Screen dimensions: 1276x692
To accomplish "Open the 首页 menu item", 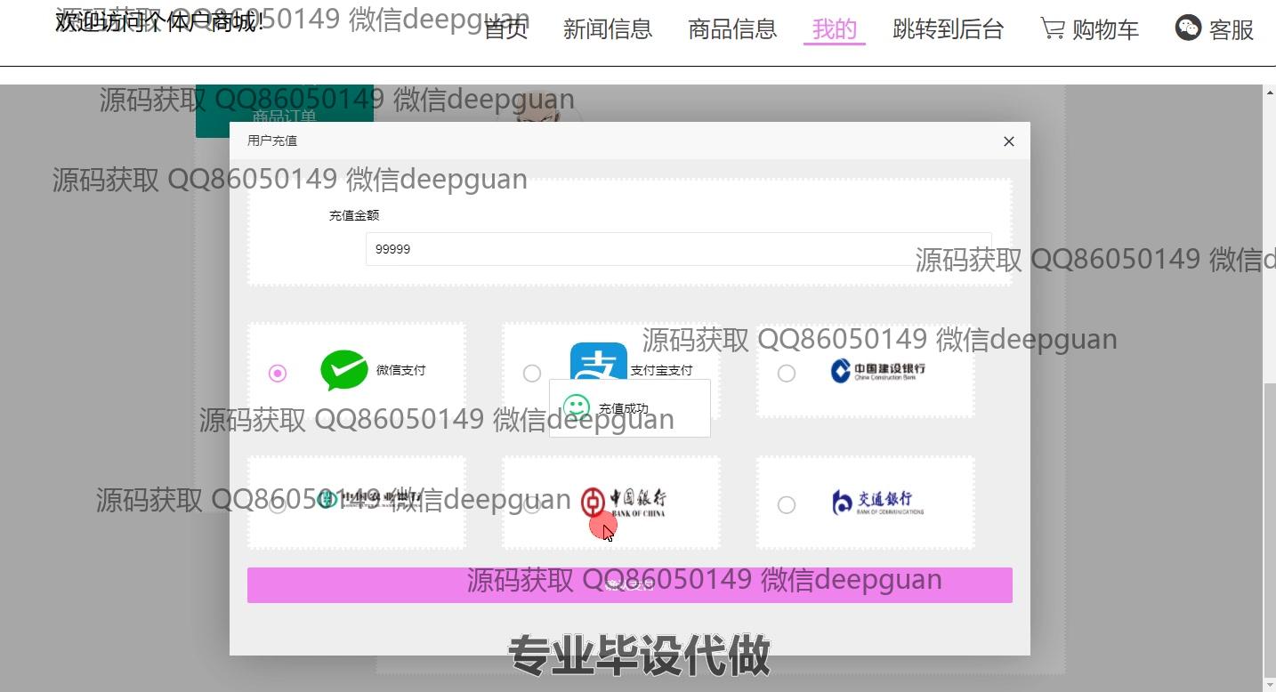I will click(x=505, y=30).
